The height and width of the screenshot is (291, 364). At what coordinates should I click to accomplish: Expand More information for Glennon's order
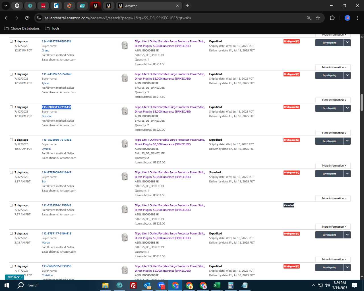click(x=333, y=133)
